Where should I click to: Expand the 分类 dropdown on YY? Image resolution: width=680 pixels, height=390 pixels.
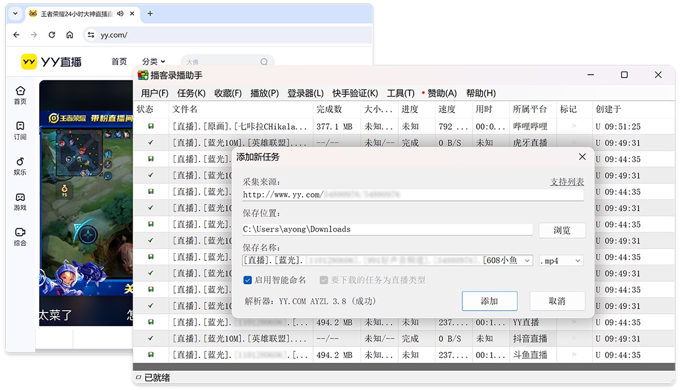[x=154, y=62]
